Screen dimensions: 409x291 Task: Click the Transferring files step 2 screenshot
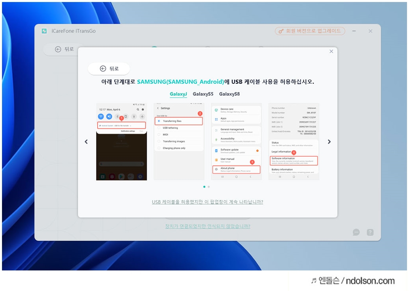click(x=179, y=142)
